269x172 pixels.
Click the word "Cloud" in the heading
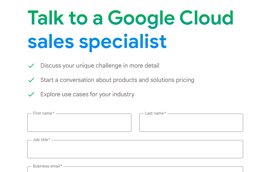tap(206, 18)
